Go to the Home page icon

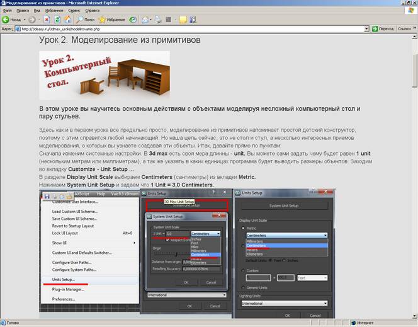(x=68, y=20)
